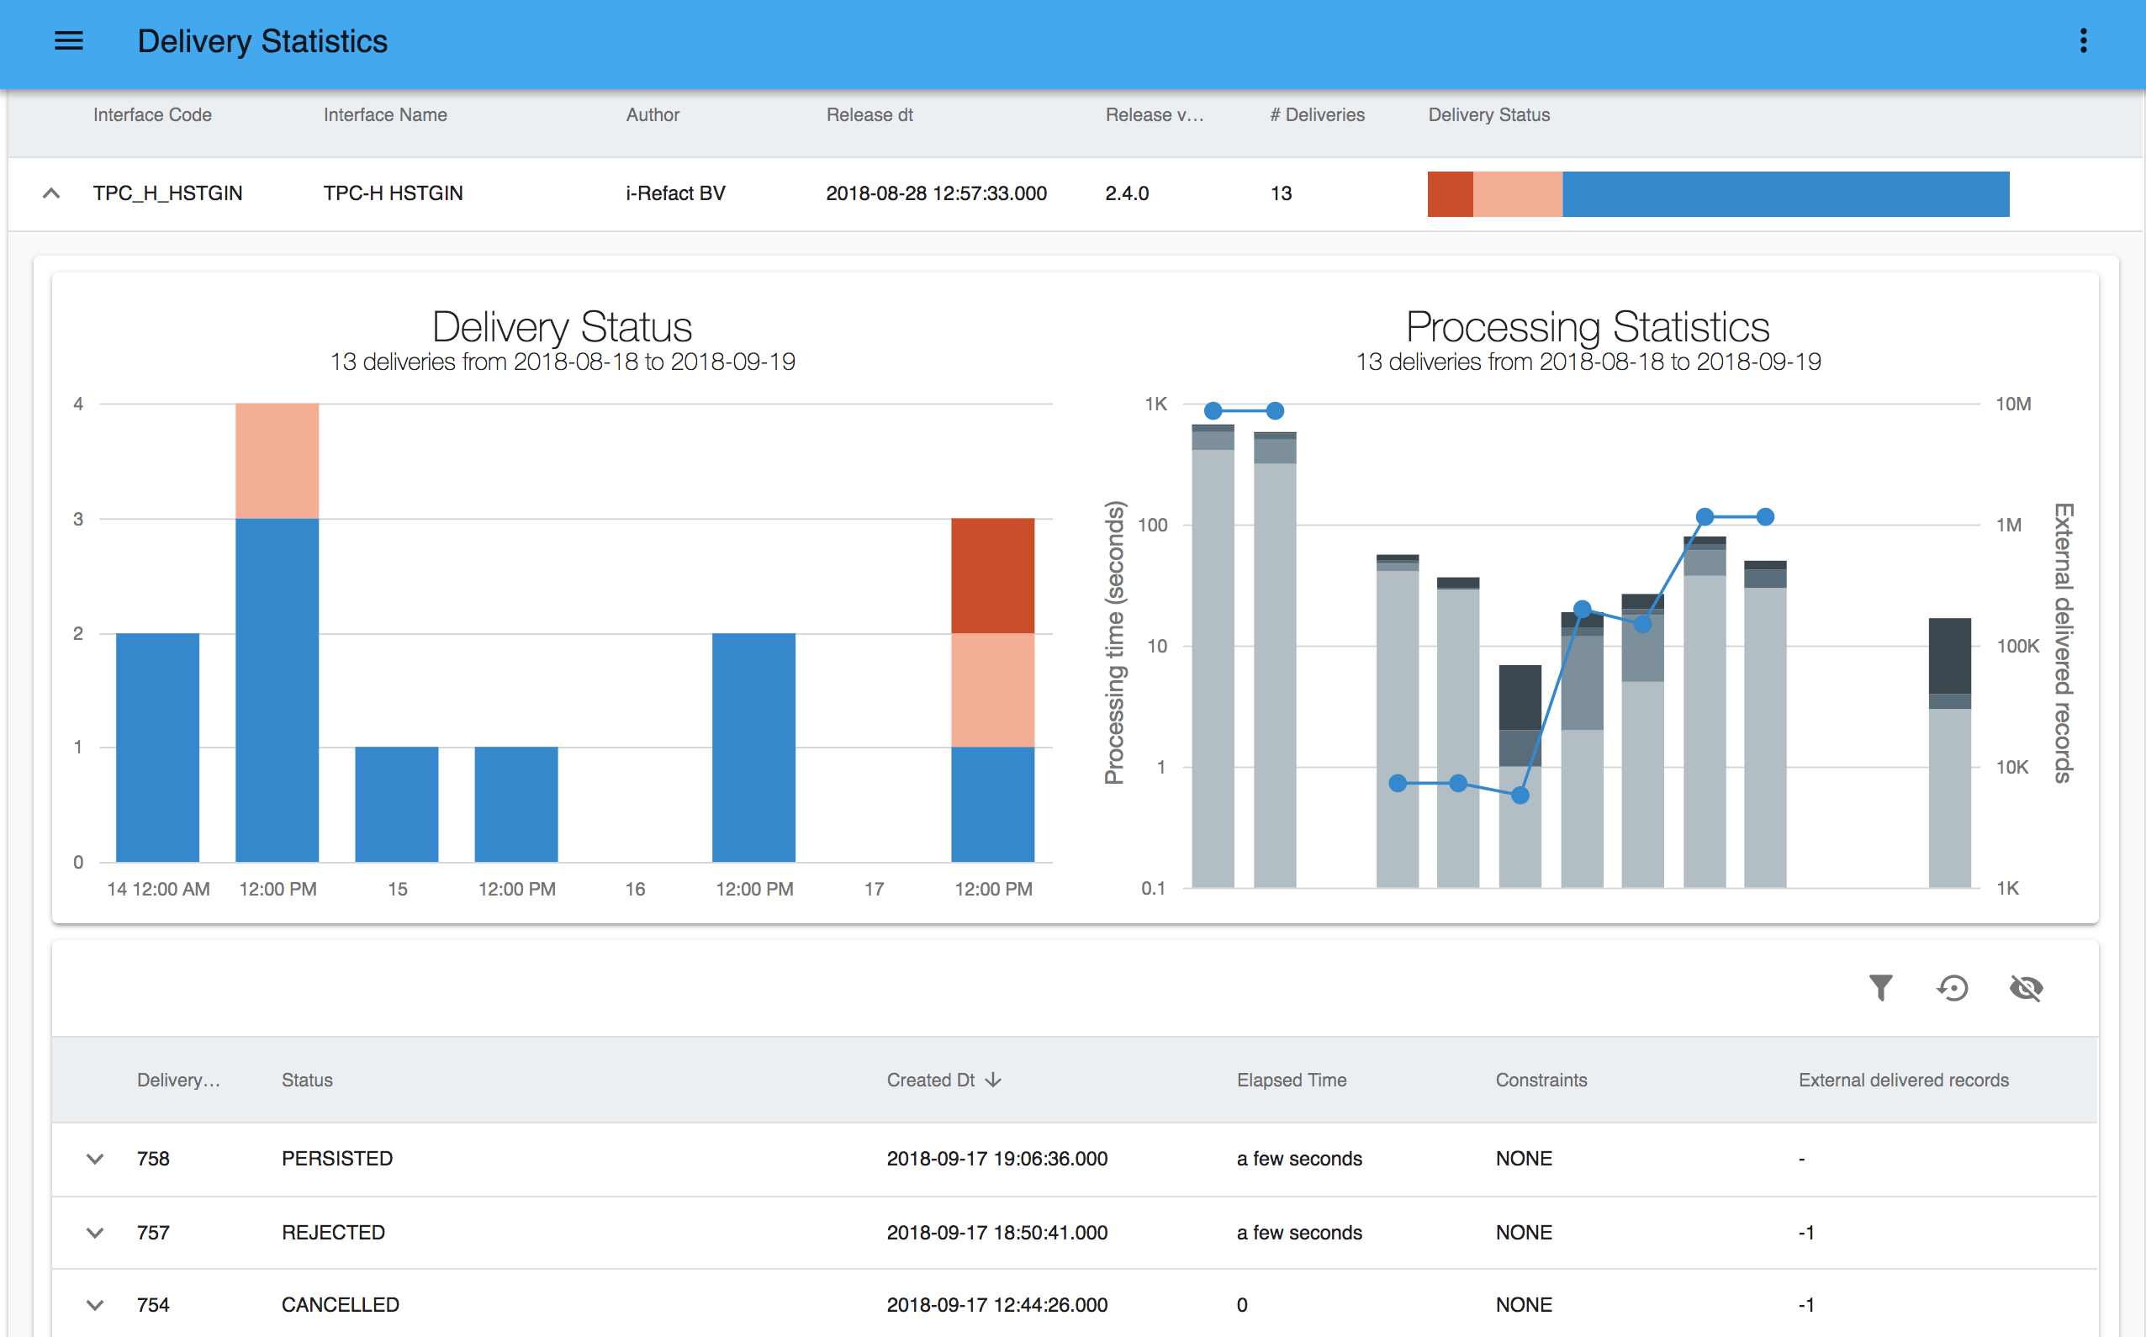Click the CANCELLED status cell
The image size is (2146, 1337).
click(341, 1305)
